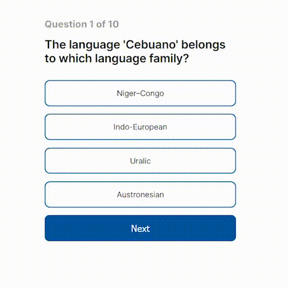Tap the answer box labeled Uralic

pos(141,161)
